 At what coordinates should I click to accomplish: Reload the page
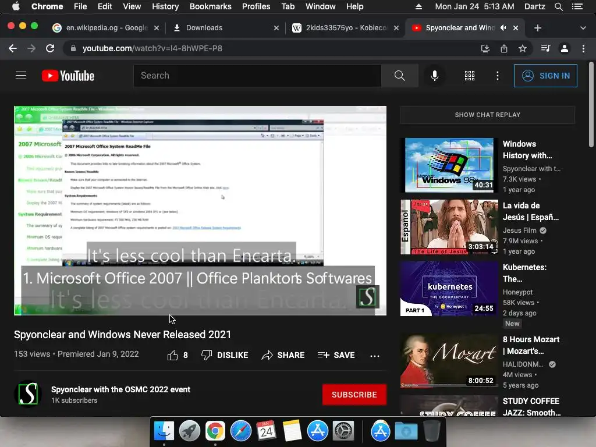[50, 48]
